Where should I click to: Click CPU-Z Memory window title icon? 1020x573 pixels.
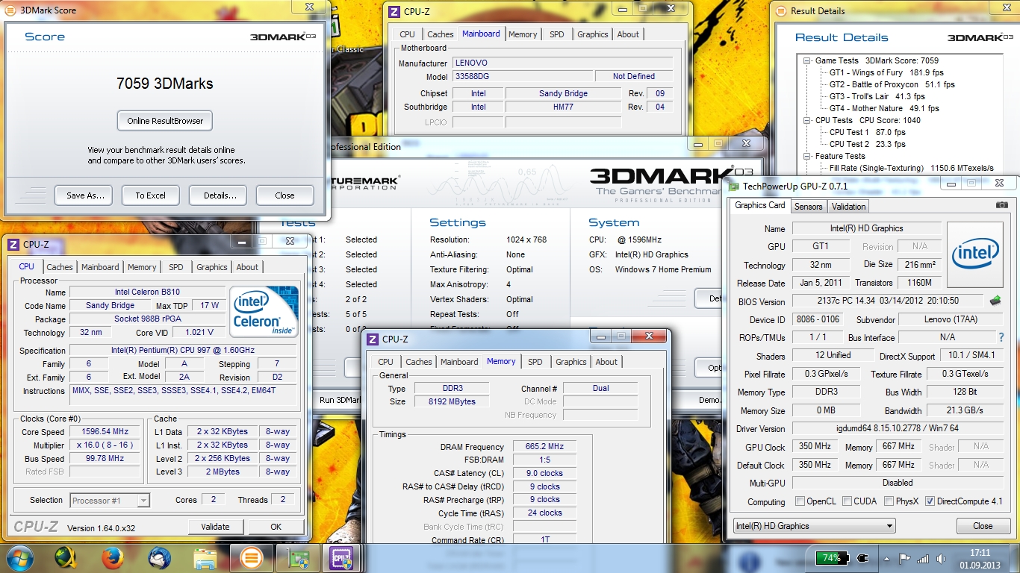point(373,339)
